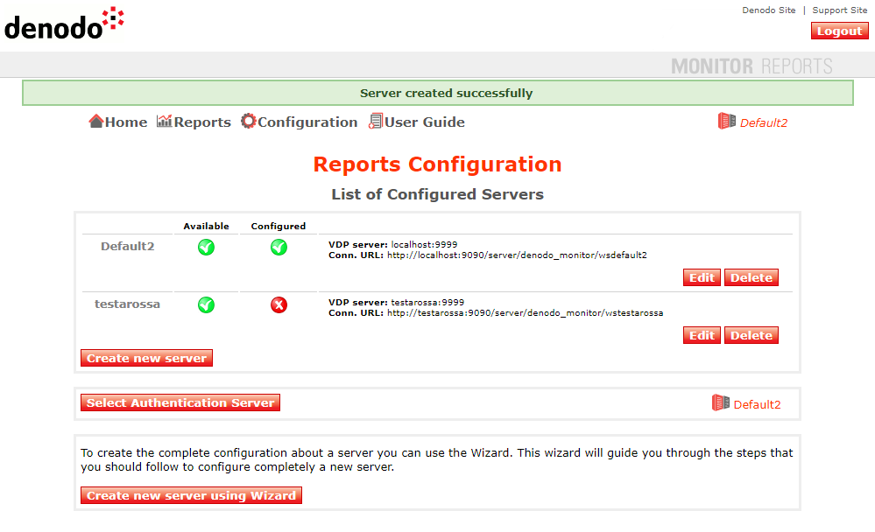This screenshot has height=532, width=875.
Task: Click the wizard description paragraph
Action: (x=436, y=460)
